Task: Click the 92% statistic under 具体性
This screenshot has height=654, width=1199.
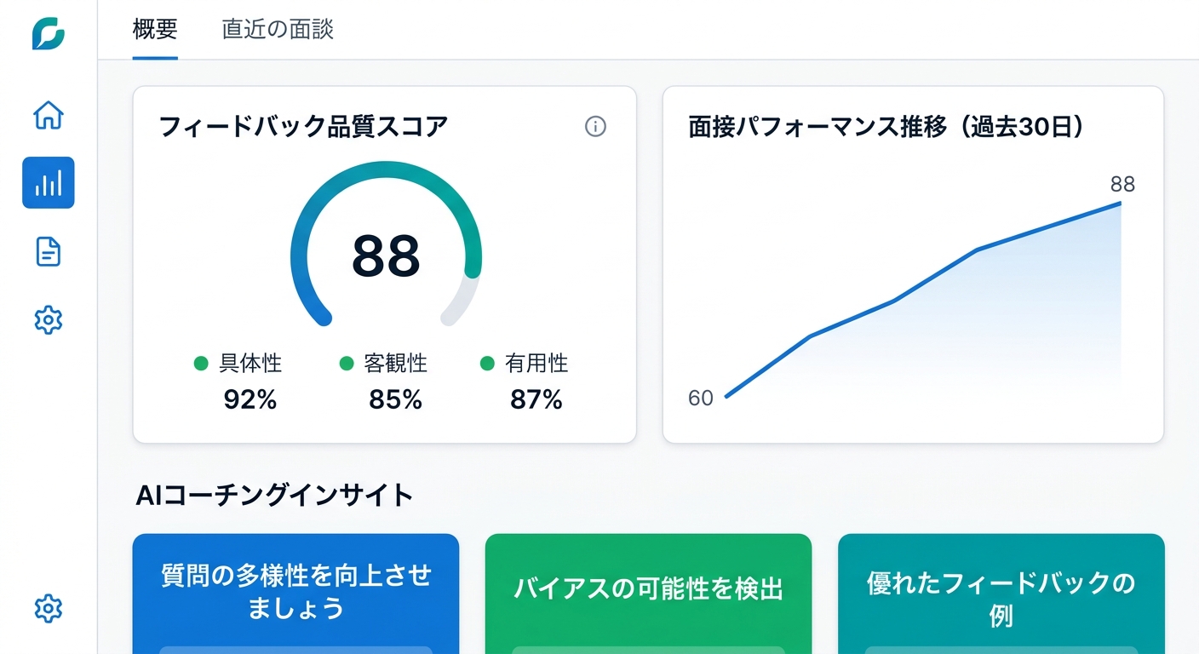Action: tap(250, 399)
